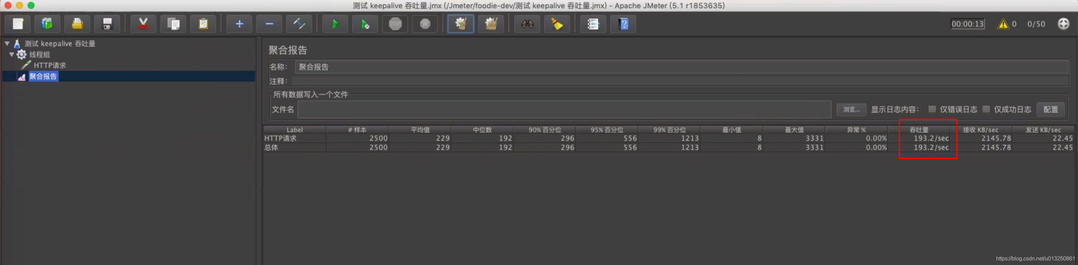Viewport: 1078px width, 265px height.
Task: Sort by 接收 KB/sec column header
Action: pos(981,130)
